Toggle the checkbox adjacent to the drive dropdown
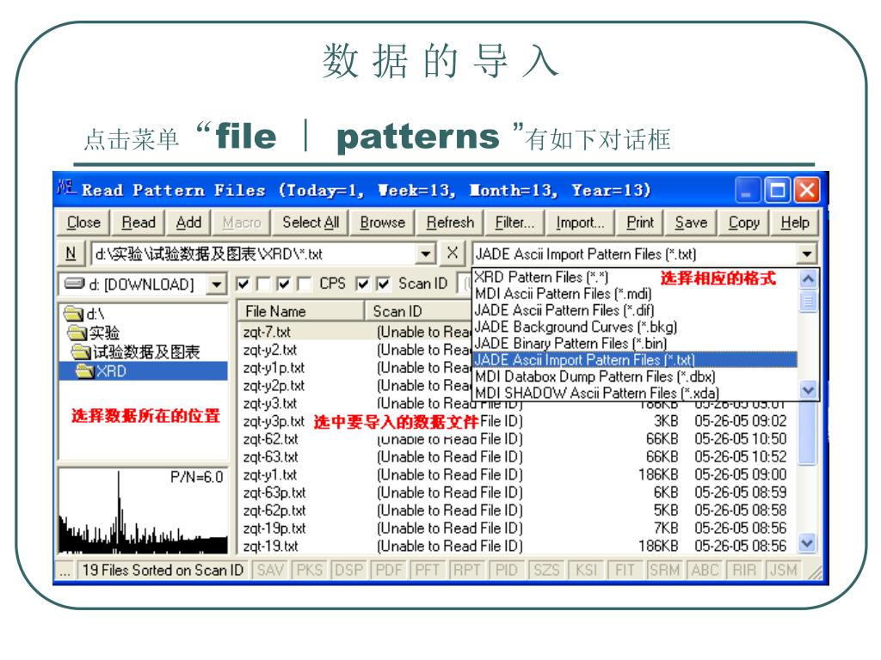The height and width of the screenshot is (660, 881). [243, 284]
